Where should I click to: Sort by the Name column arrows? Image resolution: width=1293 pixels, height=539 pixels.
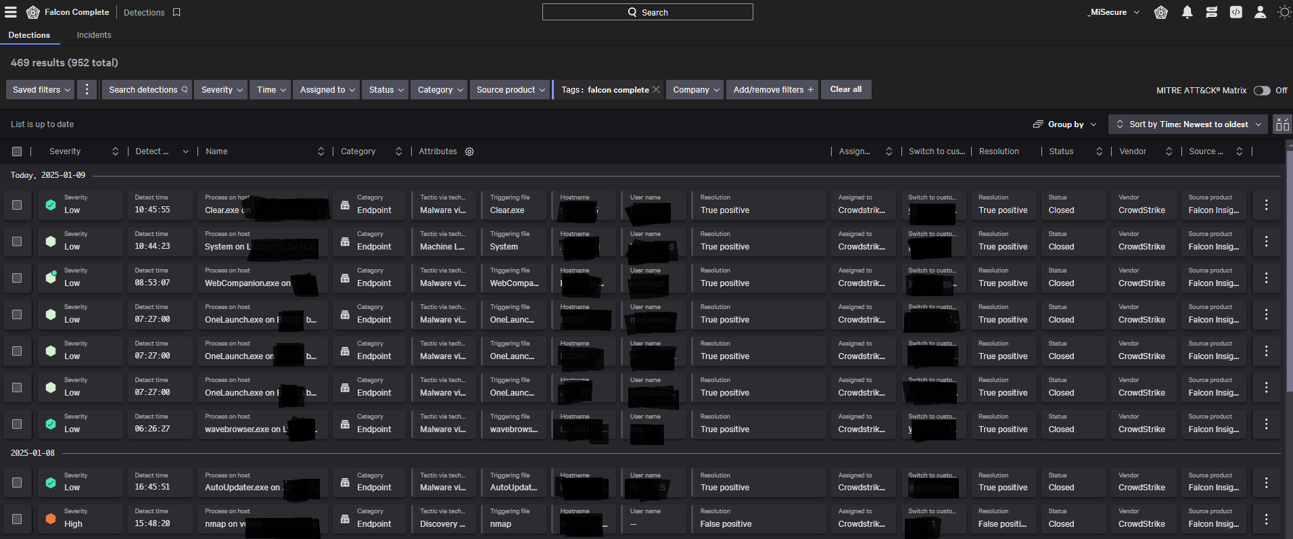click(321, 151)
